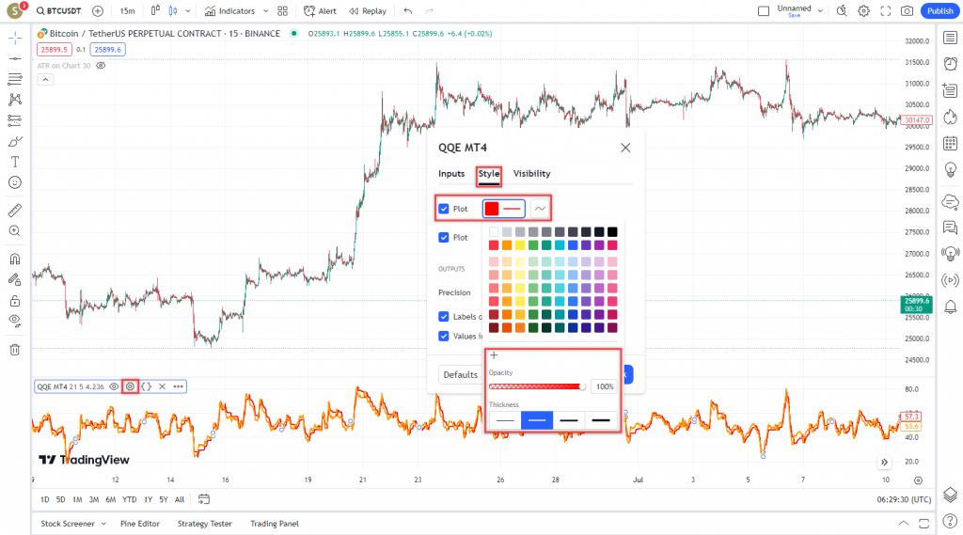Open the patterns drawing tool
Screen dimensions: 963x535
[15, 100]
